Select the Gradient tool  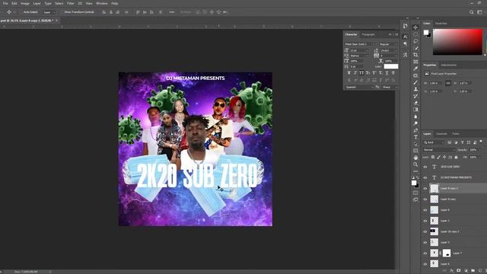click(415, 110)
